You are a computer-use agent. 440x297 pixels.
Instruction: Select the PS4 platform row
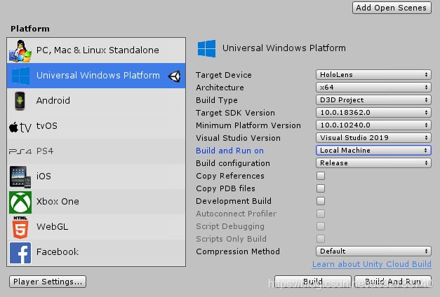[96, 151]
